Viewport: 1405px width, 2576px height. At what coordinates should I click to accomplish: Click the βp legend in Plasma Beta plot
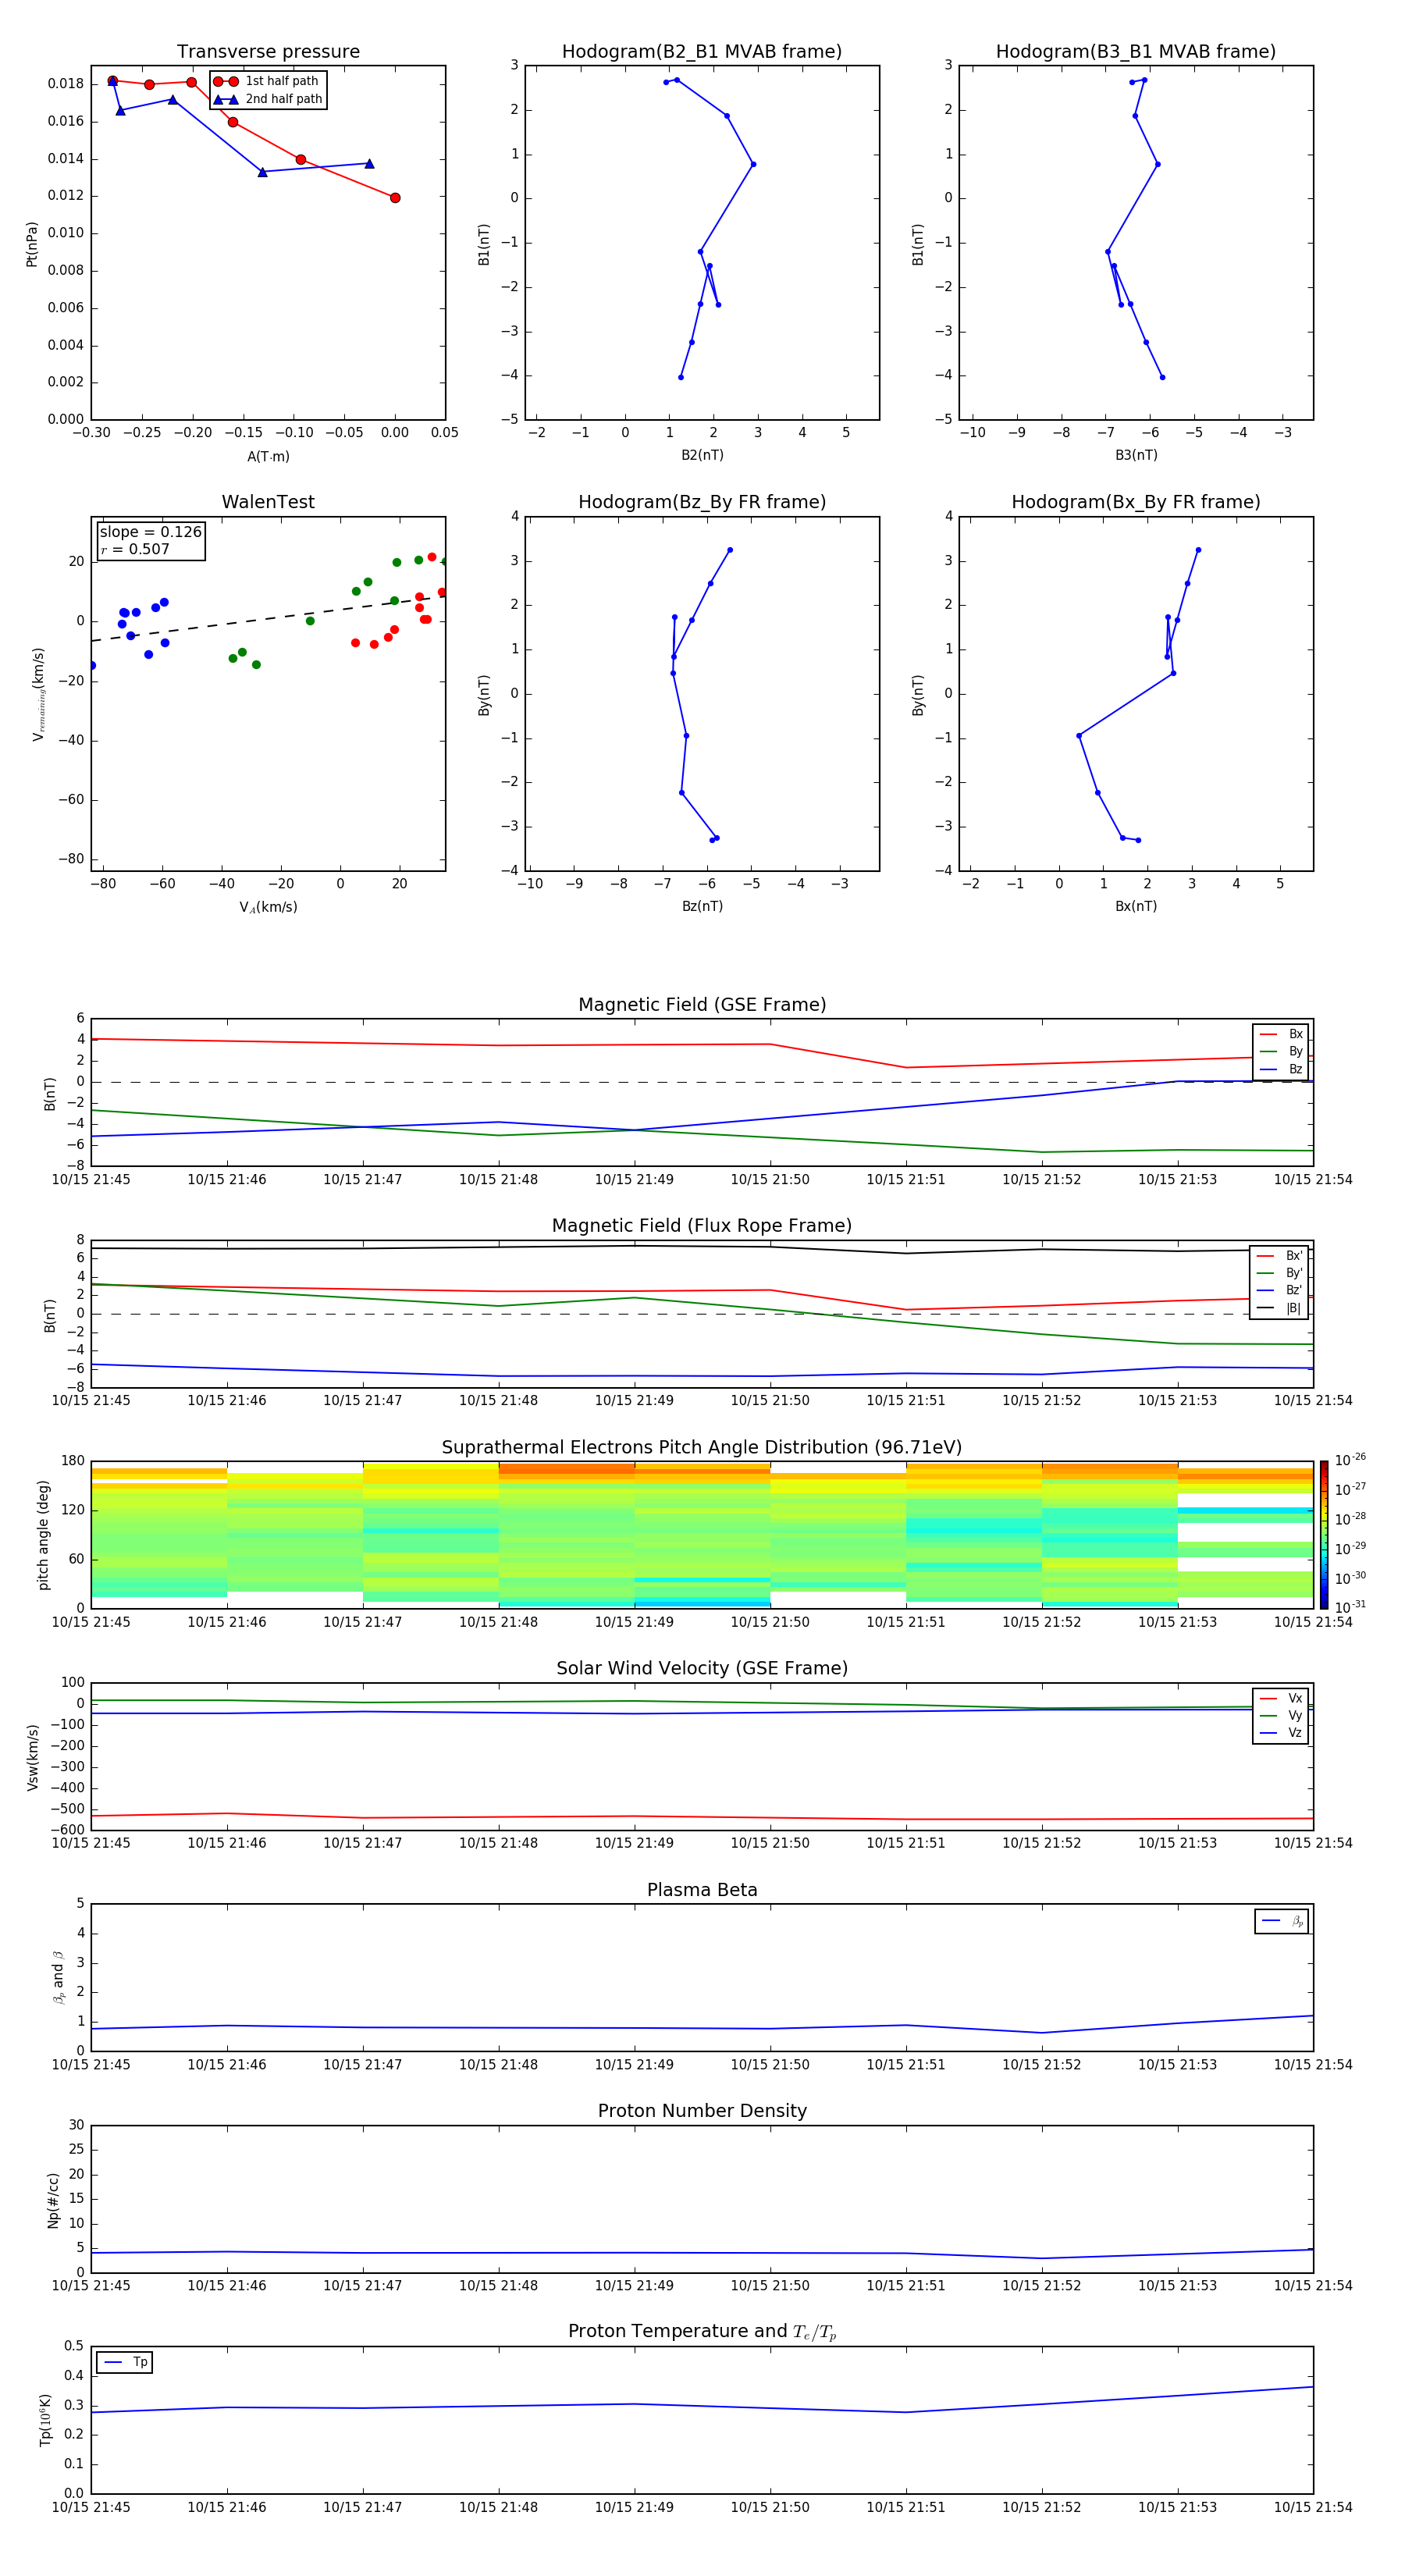(x=1282, y=1921)
